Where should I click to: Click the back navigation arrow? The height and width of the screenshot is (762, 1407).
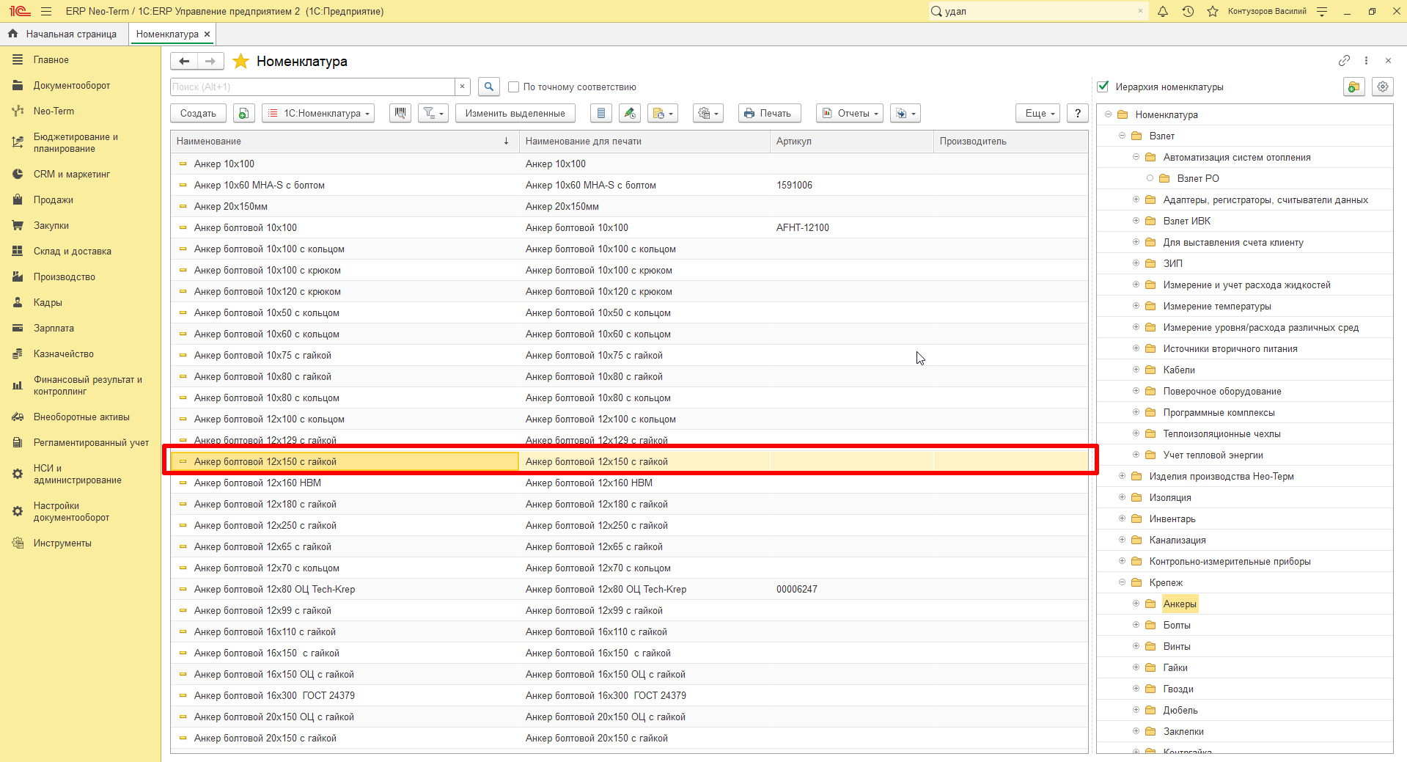(184, 62)
